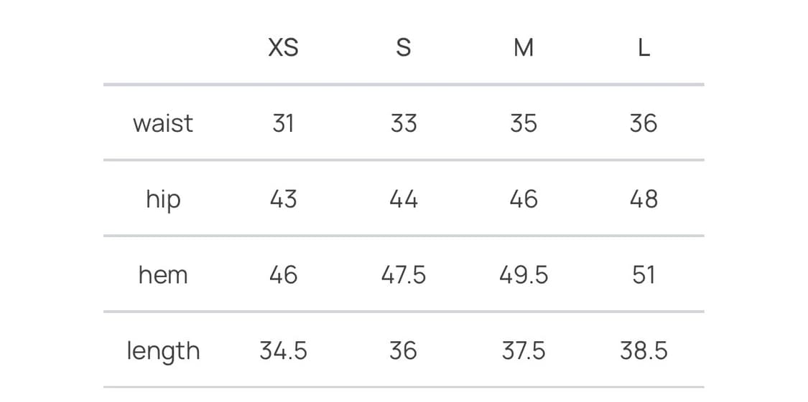Screen dimensions: 808x402
Task: Click the S size column header
Action: (x=404, y=48)
